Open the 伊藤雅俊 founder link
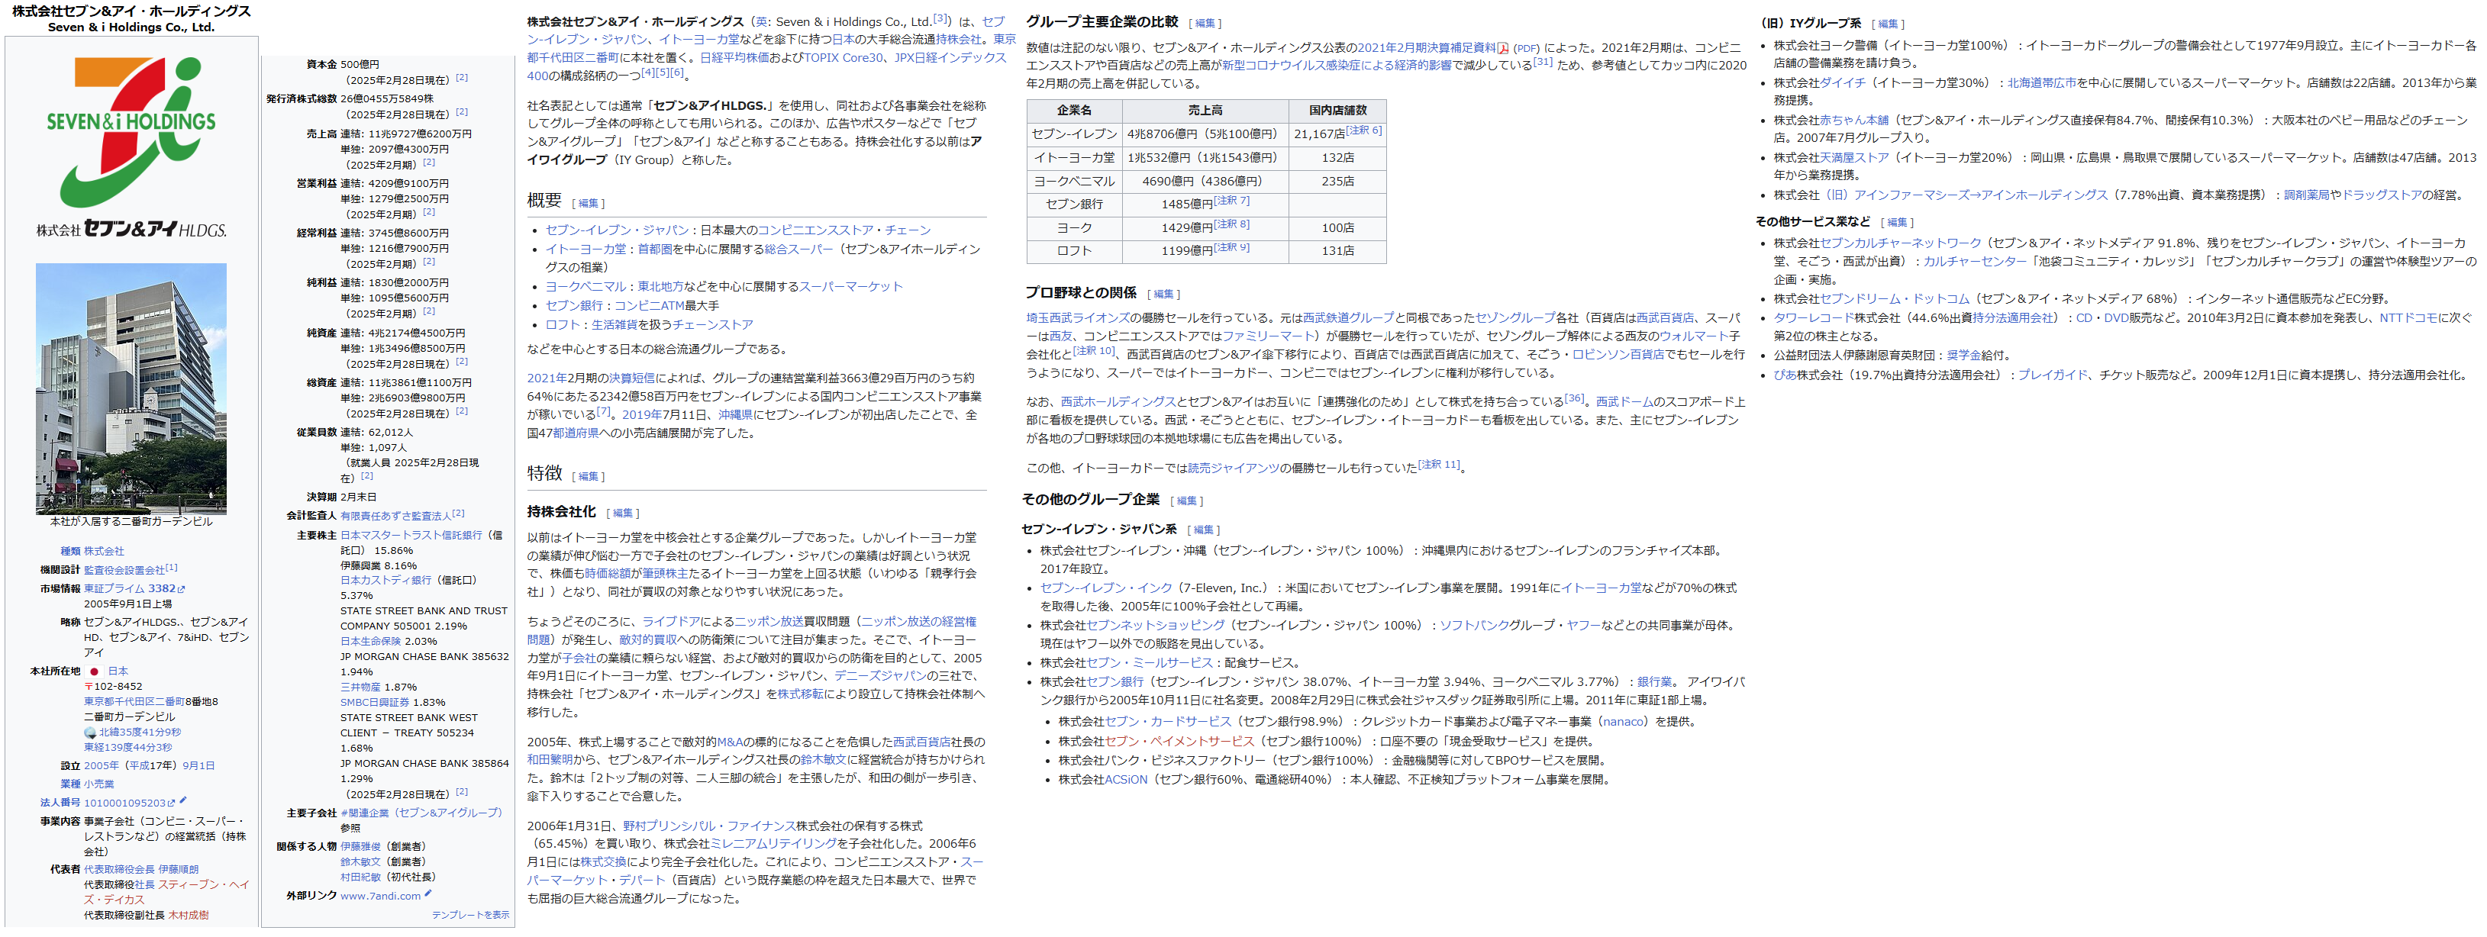2487x937 pixels. pyautogui.click(x=360, y=847)
